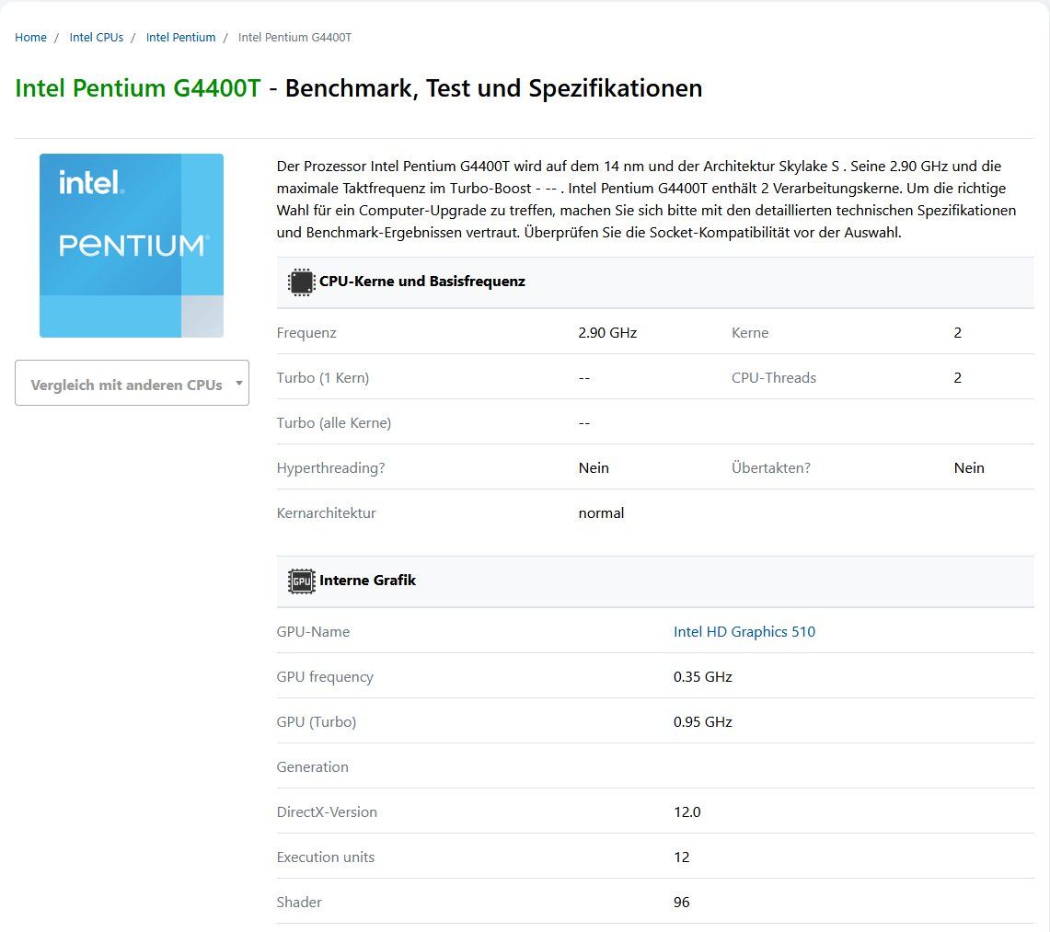Expand the 'Vergleich mit anderen CPUs' dropdown
This screenshot has width=1050, height=932.
point(132,383)
